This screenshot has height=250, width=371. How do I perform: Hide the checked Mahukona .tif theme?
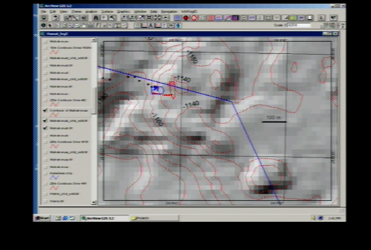tap(45, 128)
